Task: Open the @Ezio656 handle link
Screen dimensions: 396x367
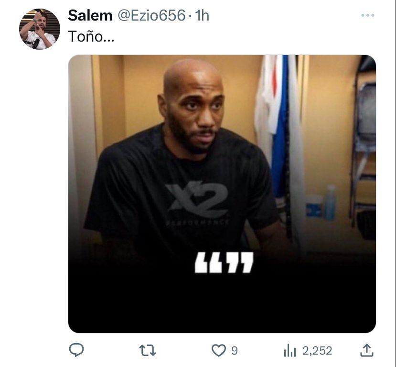Action: [152, 15]
